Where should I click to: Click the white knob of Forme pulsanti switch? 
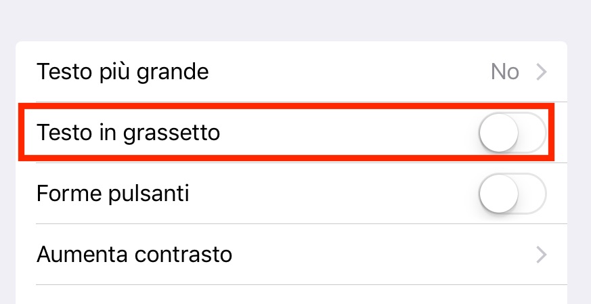499,194
